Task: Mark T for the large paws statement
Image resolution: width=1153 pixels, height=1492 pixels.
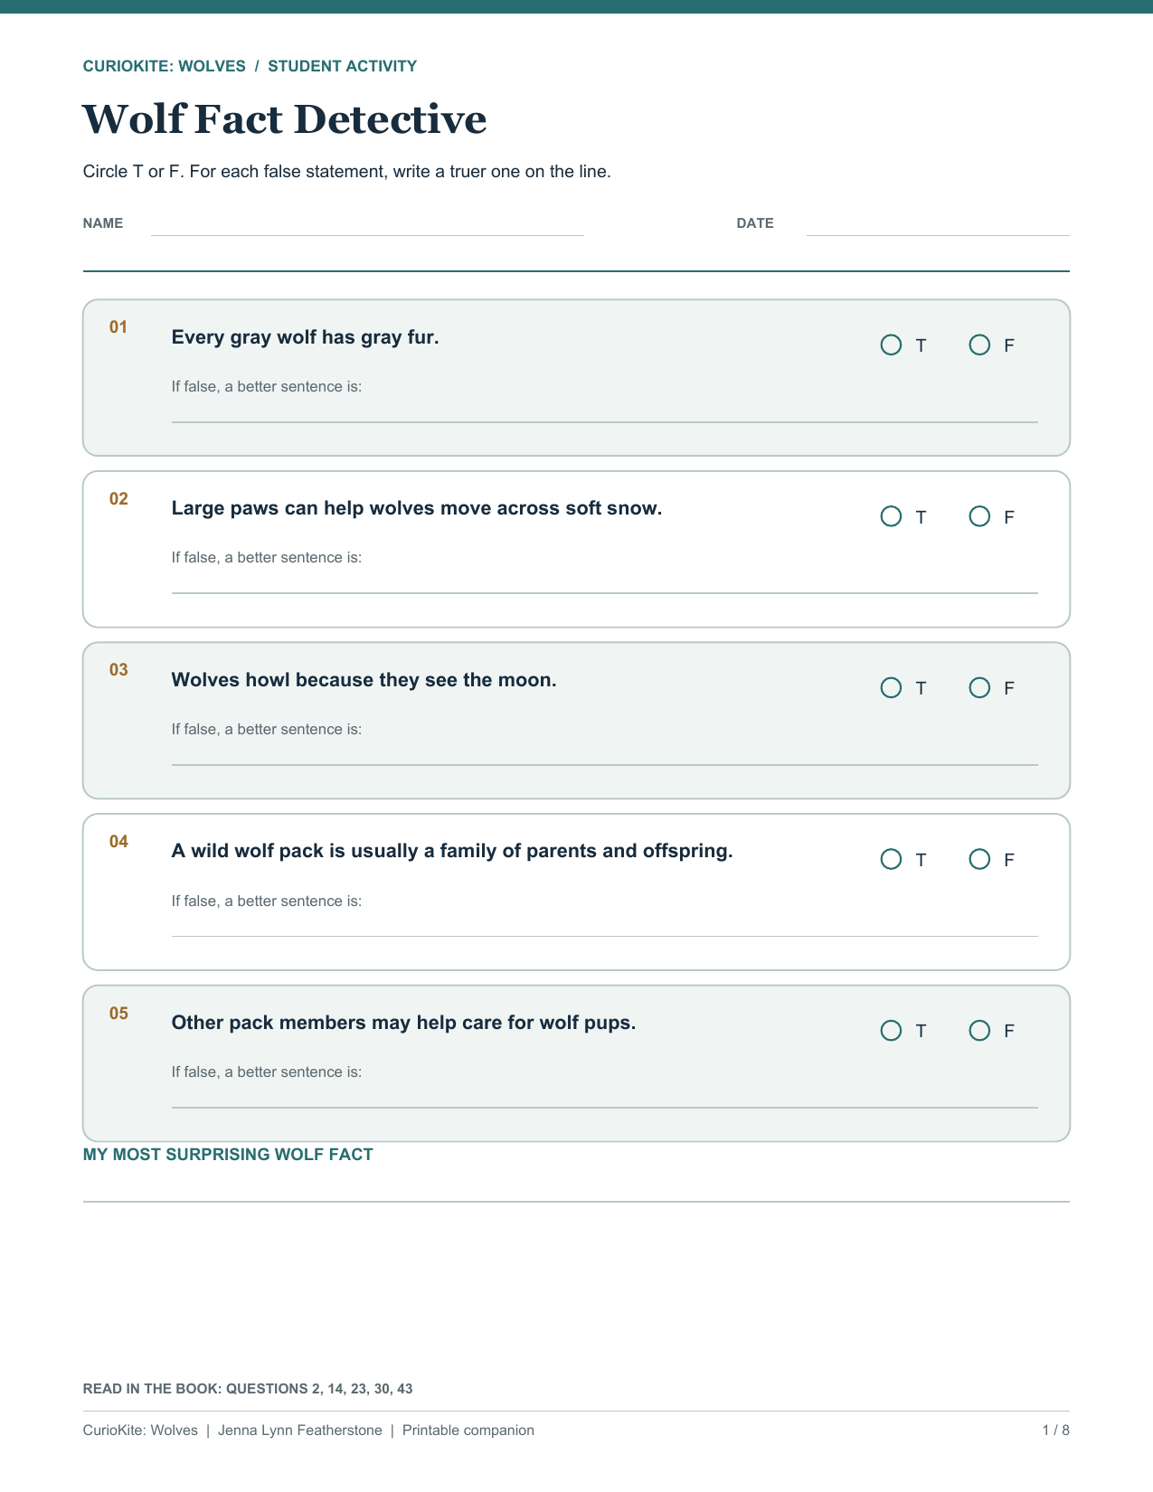Action: tap(891, 516)
